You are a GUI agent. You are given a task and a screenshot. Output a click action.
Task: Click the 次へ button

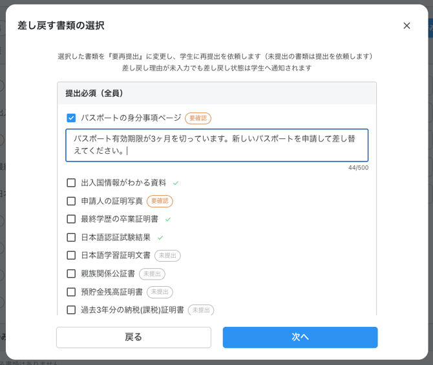pyautogui.click(x=300, y=337)
